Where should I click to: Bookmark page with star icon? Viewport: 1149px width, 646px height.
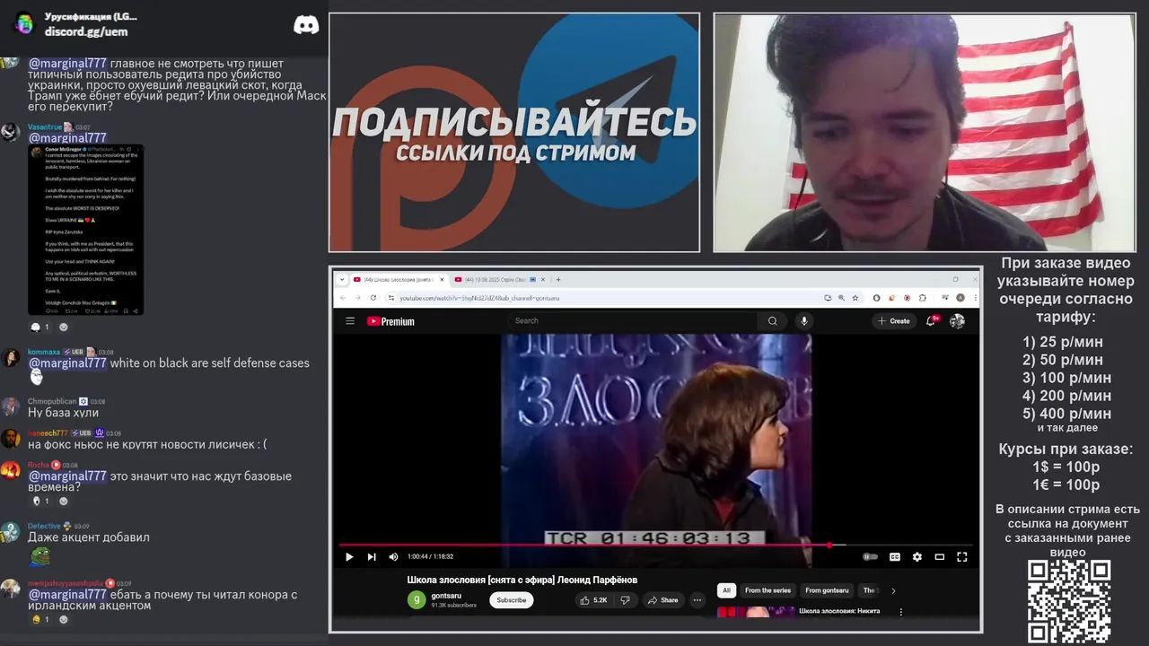855,298
